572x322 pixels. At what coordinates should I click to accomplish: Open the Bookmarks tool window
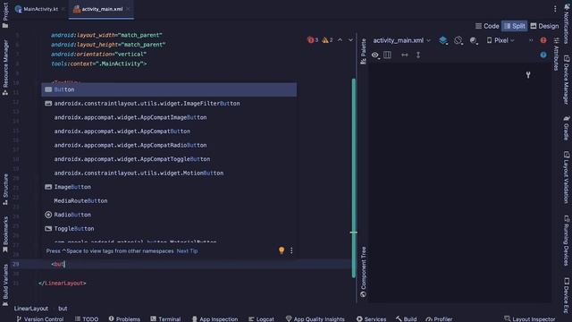tap(5, 234)
